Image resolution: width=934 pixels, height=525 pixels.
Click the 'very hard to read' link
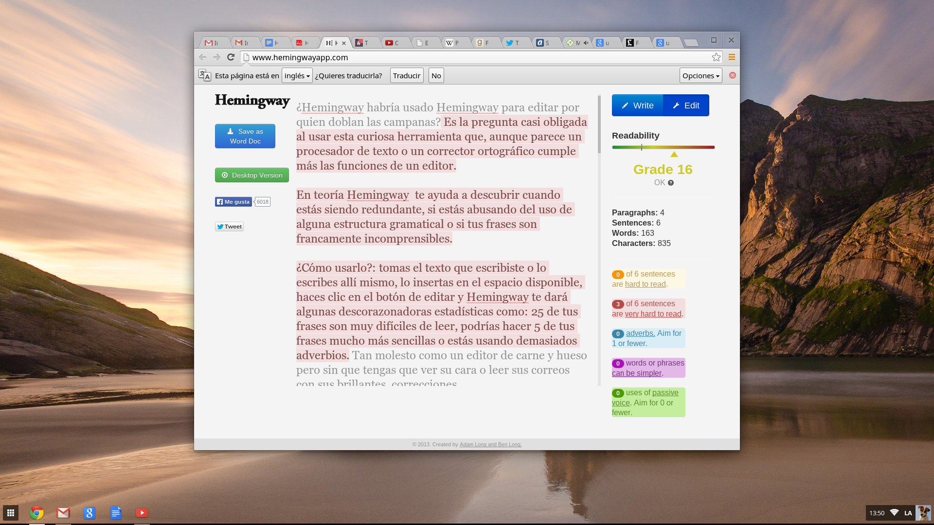653,314
